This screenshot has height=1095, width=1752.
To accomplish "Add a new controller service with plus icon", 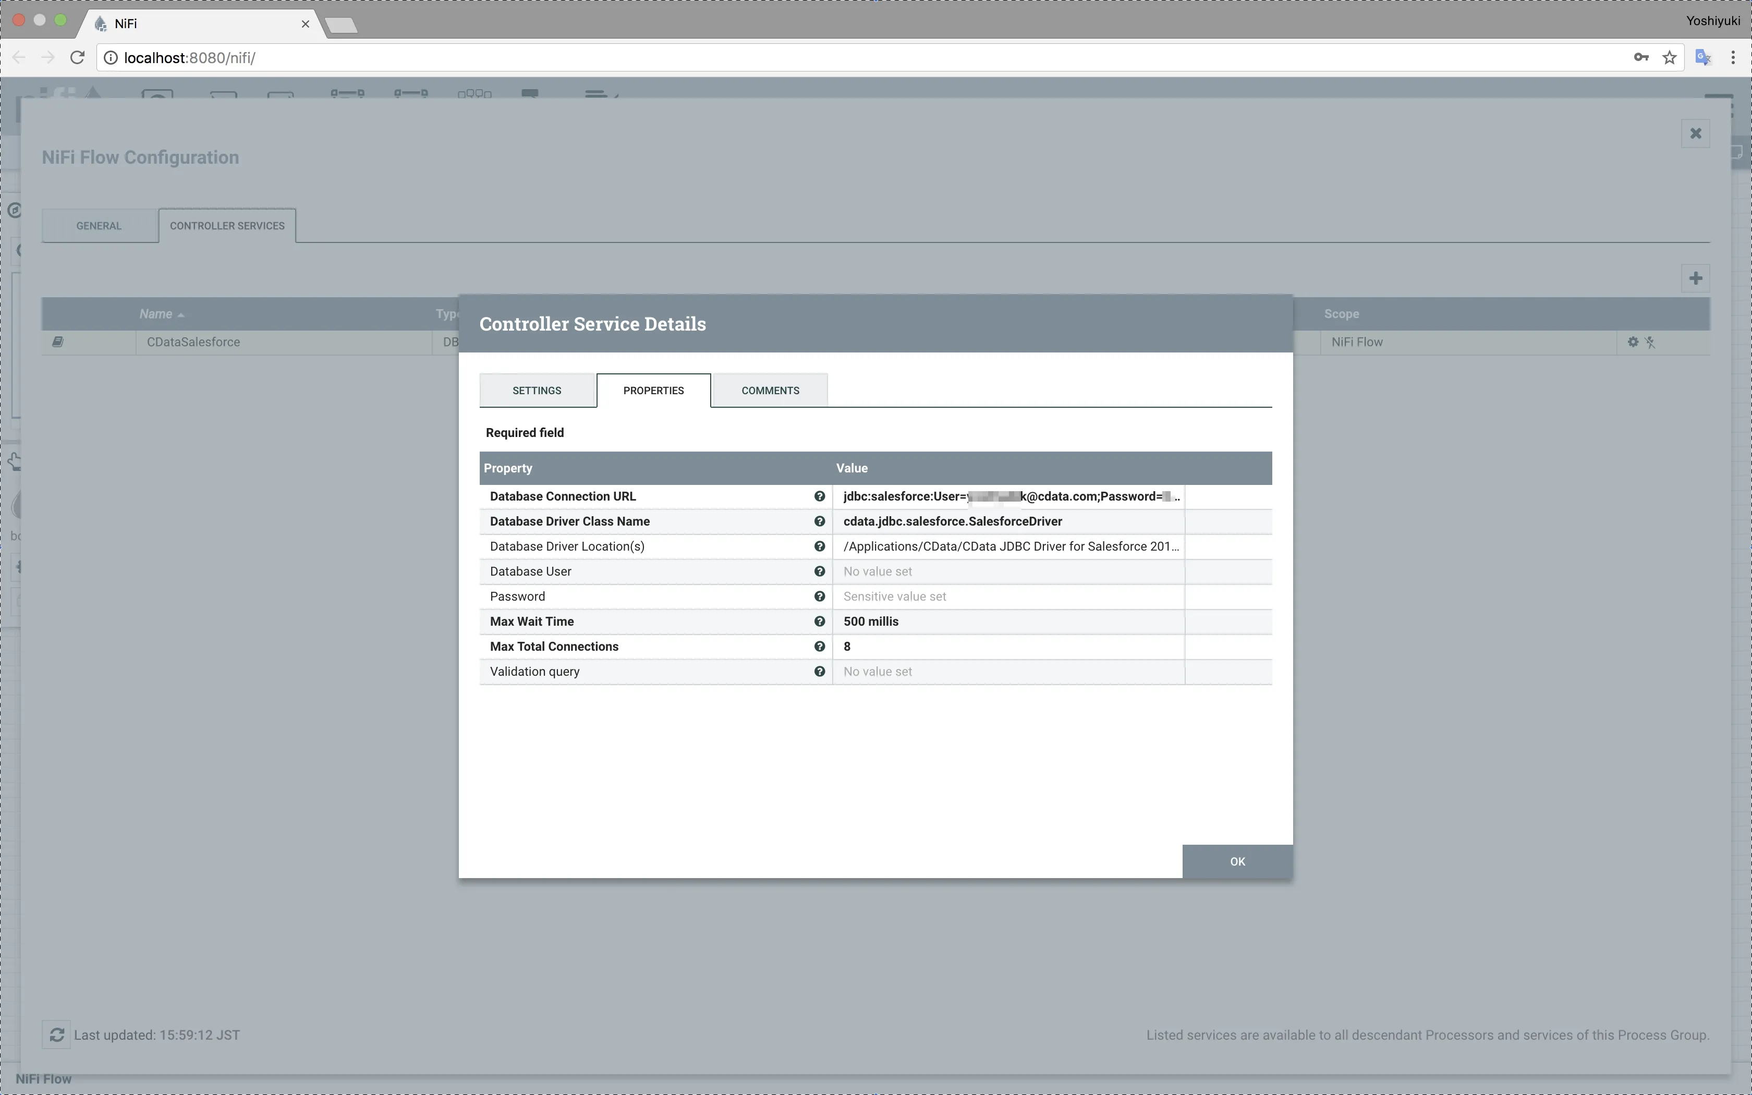I will coord(1695,277).
